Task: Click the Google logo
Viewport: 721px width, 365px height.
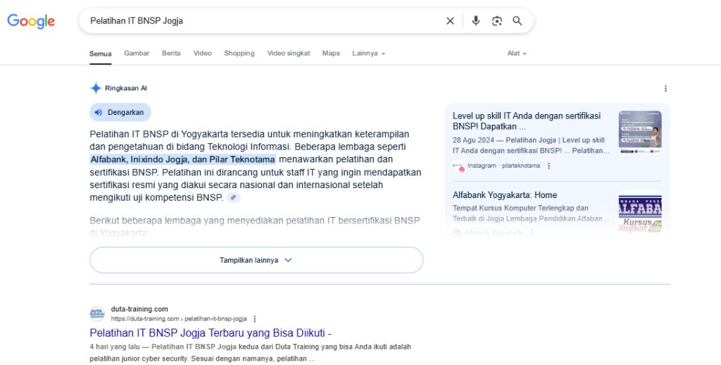Action: tap(31, 20)
